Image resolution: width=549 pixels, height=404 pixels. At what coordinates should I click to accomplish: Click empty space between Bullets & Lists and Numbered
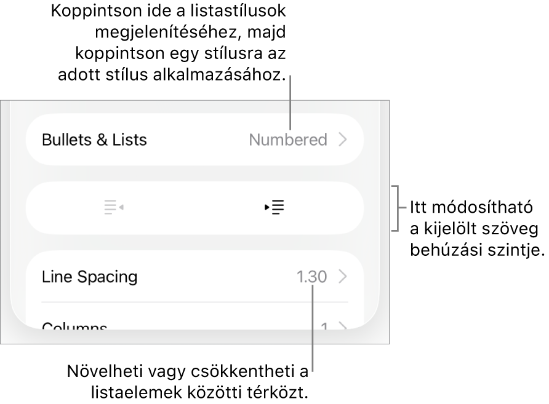tap(197, 140)
